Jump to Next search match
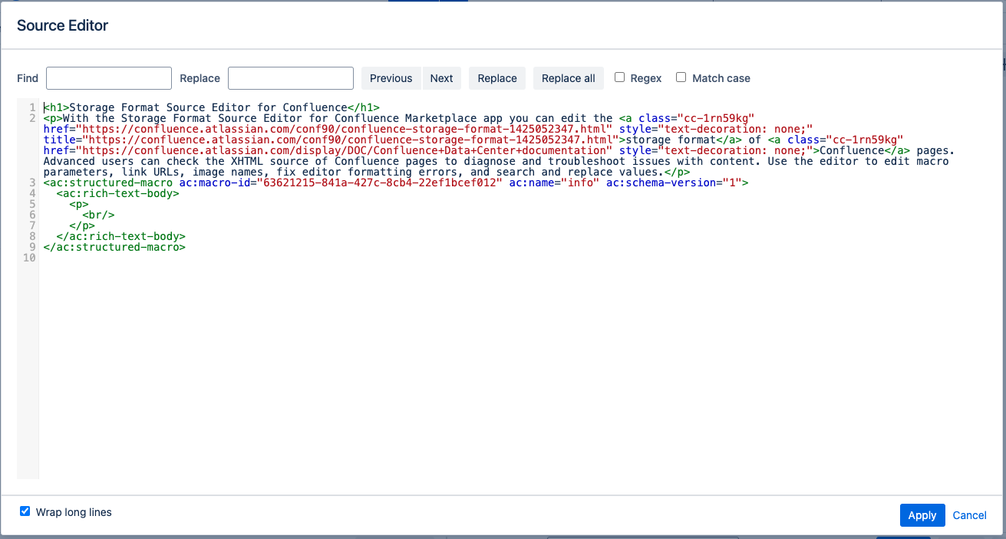Screen dimensions: 1006x539 441,78
